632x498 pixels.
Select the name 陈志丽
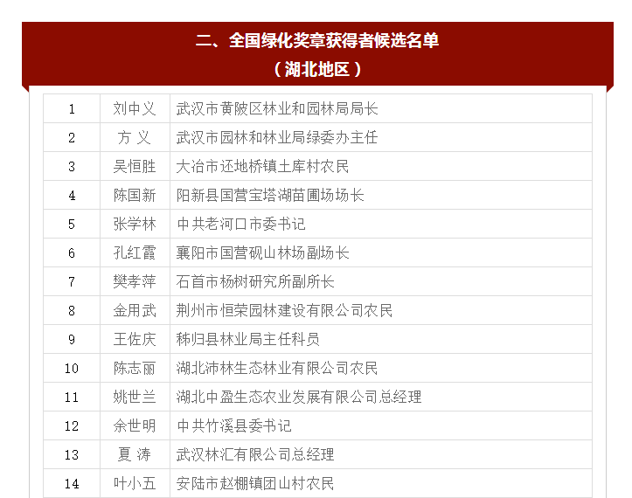pos(135,369)
